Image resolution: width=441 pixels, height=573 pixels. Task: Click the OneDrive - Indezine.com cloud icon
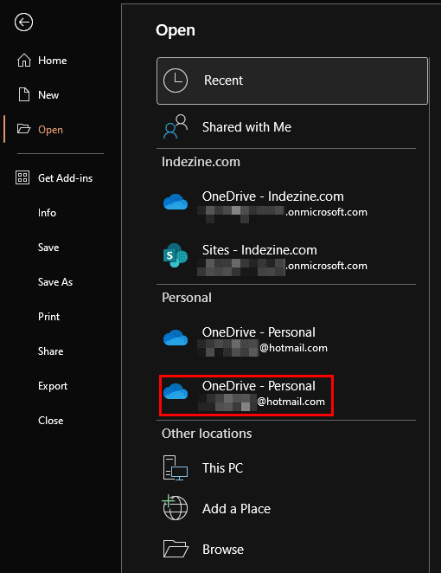pyautogui.click(x=176, y=202)
